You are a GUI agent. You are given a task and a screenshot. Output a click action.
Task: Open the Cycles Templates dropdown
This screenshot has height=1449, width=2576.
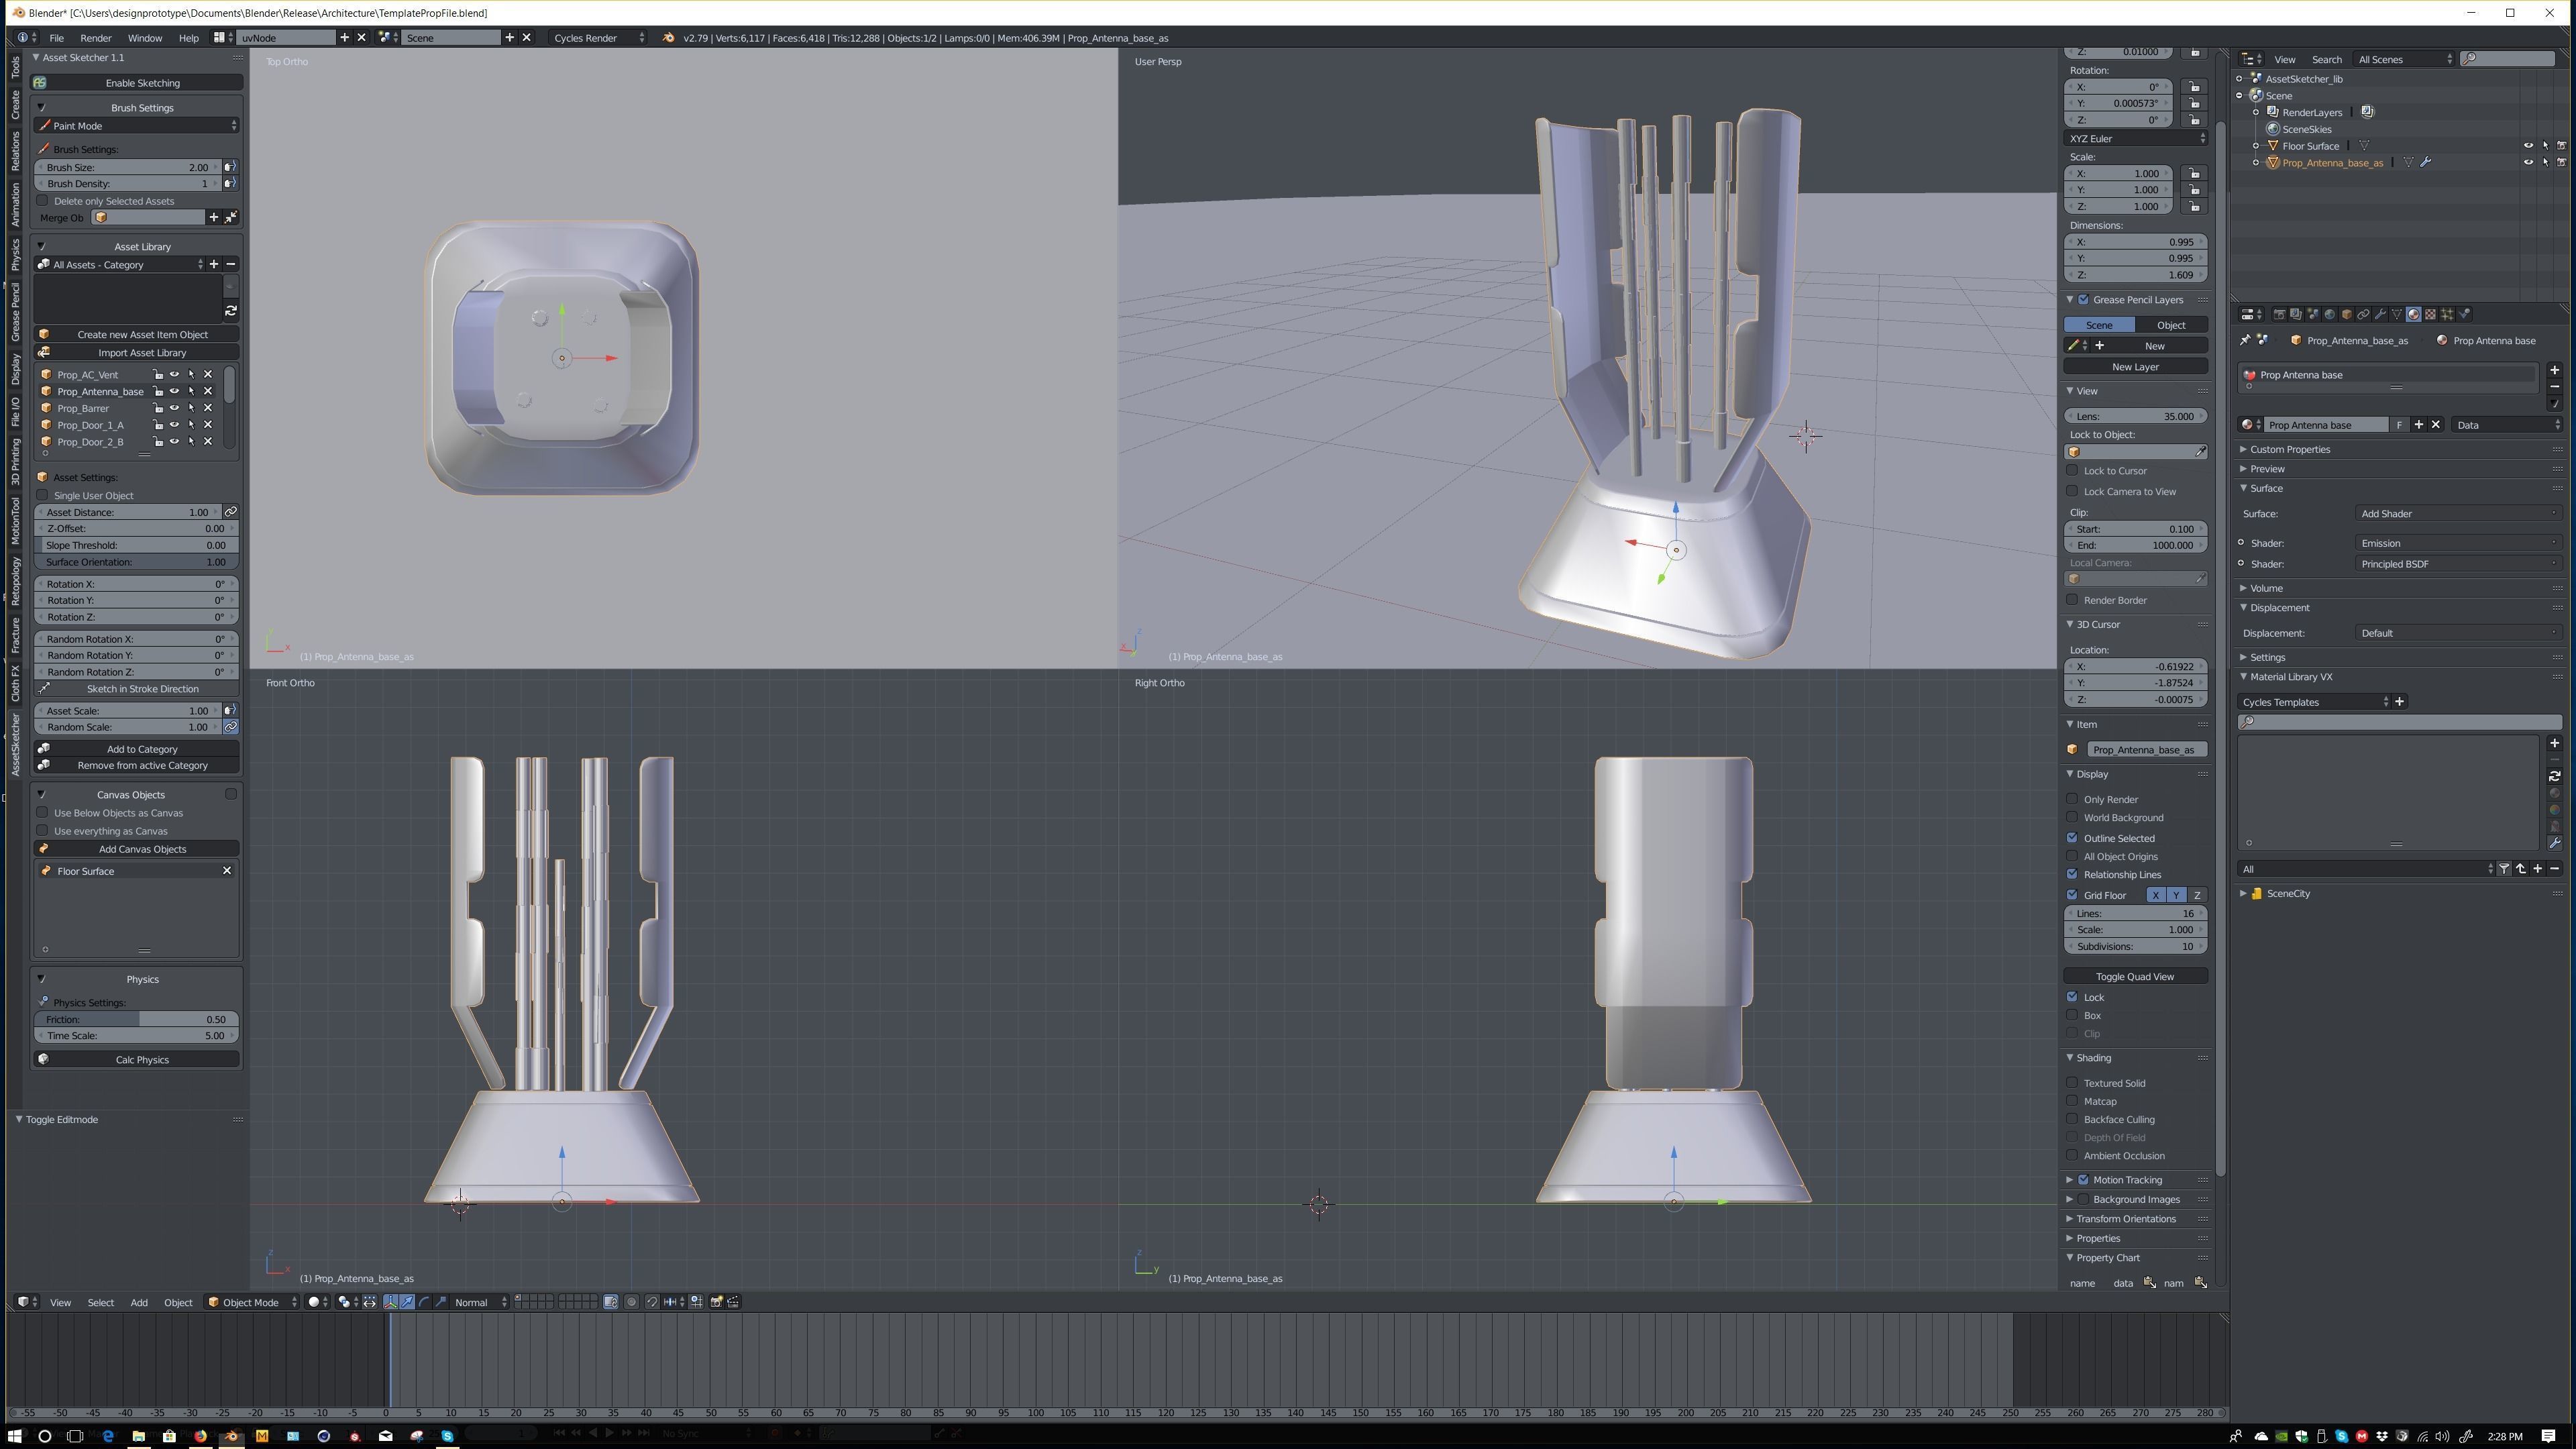(2314, 702)
